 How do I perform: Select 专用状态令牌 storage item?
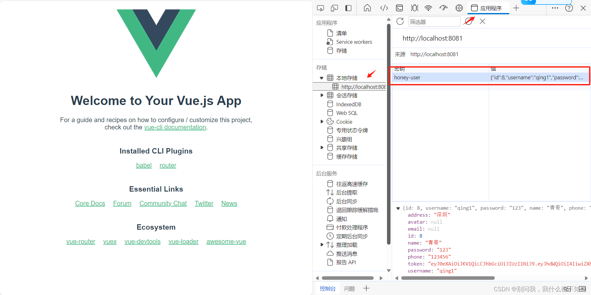(x=352, y=130)
